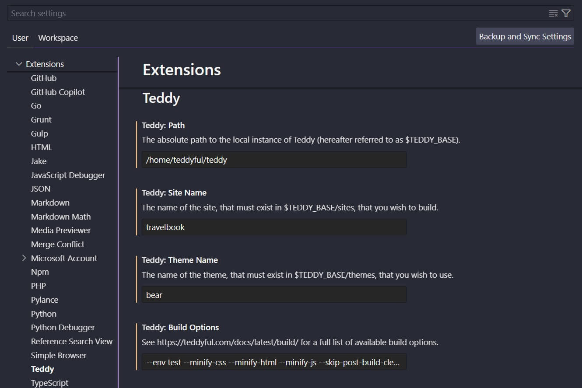Open the settings filter funnel icon

pos(566,14)
